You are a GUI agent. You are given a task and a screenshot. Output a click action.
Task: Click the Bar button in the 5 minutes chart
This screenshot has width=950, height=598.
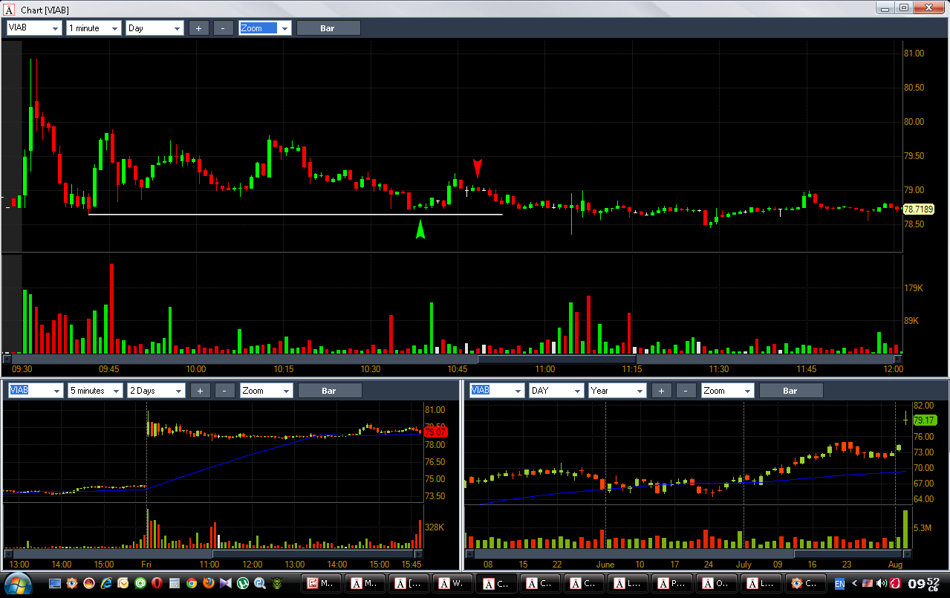click(x=330, y=391)
